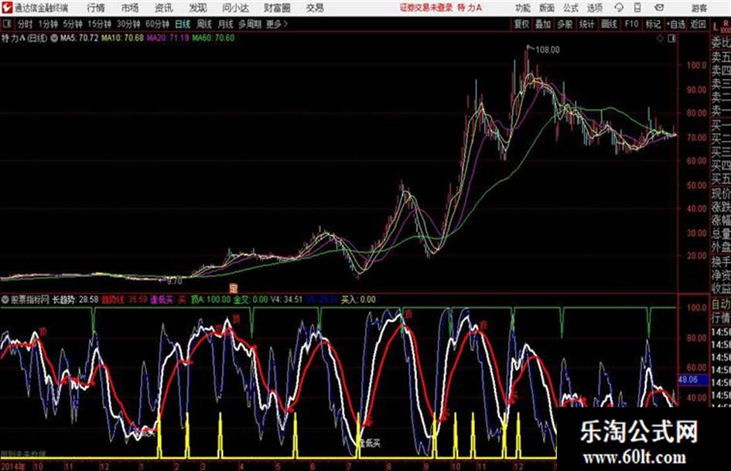Click the 统计 statistics button
The width and height of the screenshot is (731, 471).
click(x=586, y=24)
